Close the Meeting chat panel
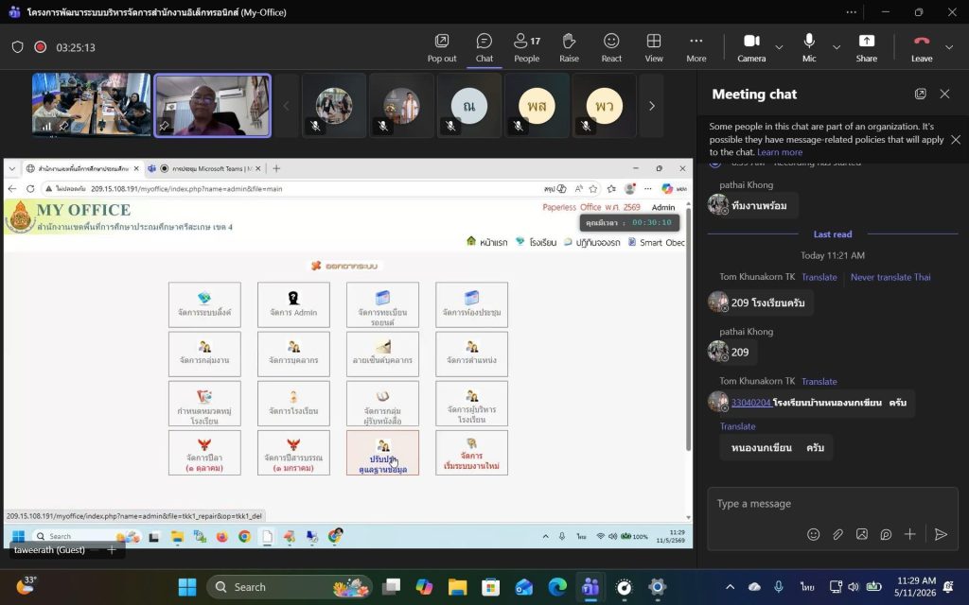Viewport: 969px width, 605px height. point(944,94)
